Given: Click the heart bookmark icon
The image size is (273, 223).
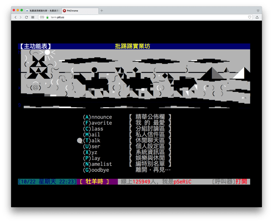Looking at the screenshot, I should 250,18.
